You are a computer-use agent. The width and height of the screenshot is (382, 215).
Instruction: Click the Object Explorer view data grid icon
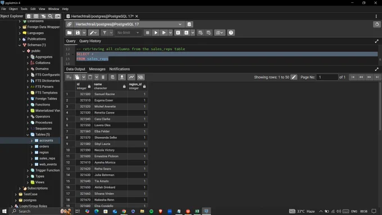tap(36, 16)
